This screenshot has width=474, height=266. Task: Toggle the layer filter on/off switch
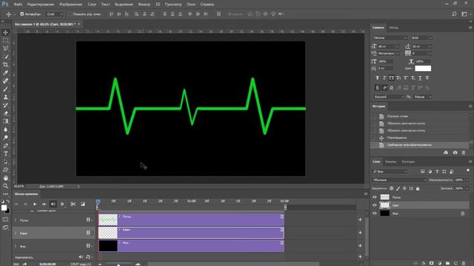pyautogui.click(x=468, y=171)
